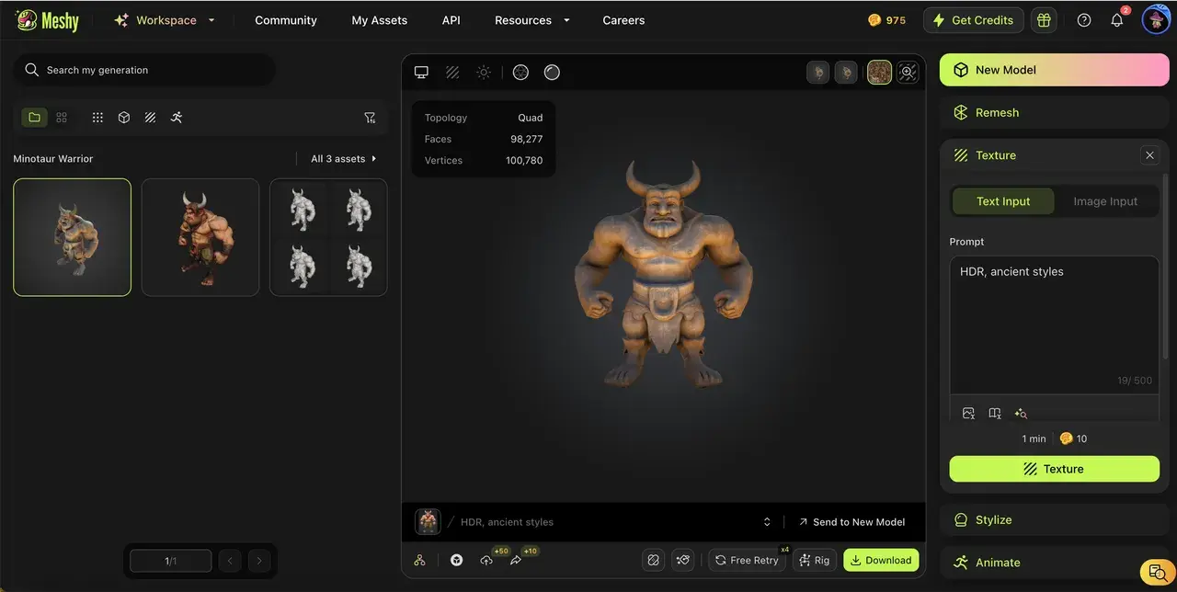Click the wireframe sphere icon in viewport

coord(520,73)
